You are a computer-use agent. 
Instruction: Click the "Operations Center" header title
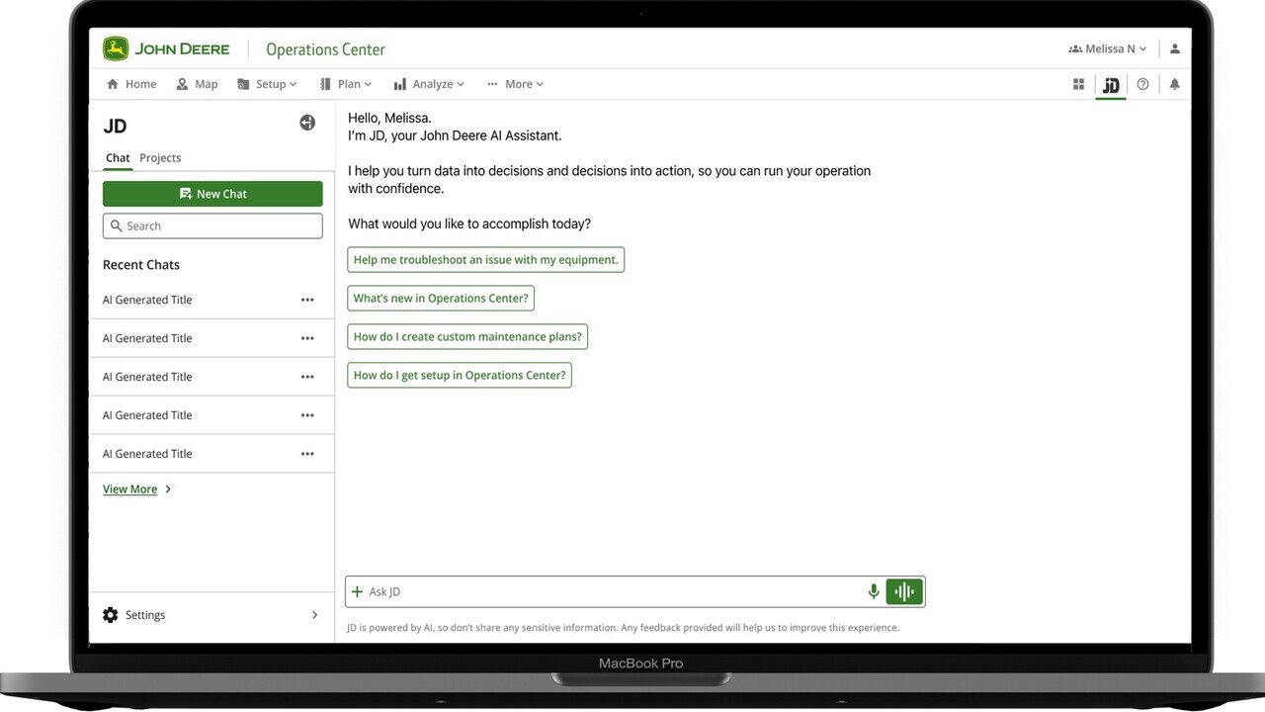[325, 49]
